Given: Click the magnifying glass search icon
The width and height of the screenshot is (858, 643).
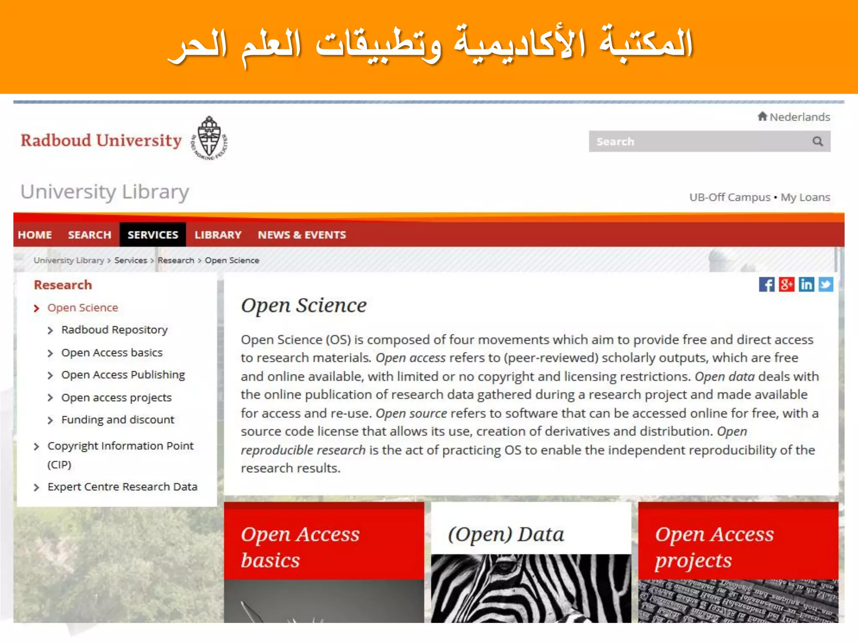Looking at the screenshot, I should (817, 141).
